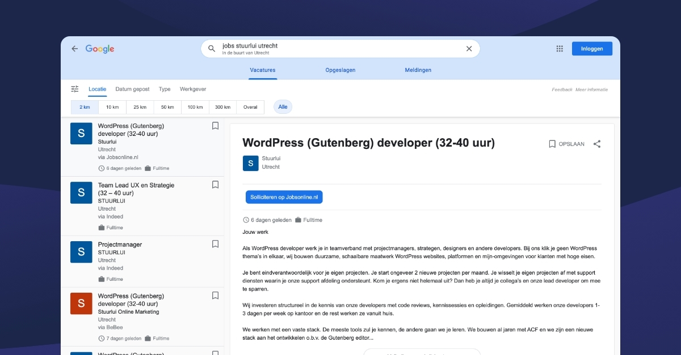
Task: Click the briefcase icon in Projectmanager listing
Action: (102, 279)
